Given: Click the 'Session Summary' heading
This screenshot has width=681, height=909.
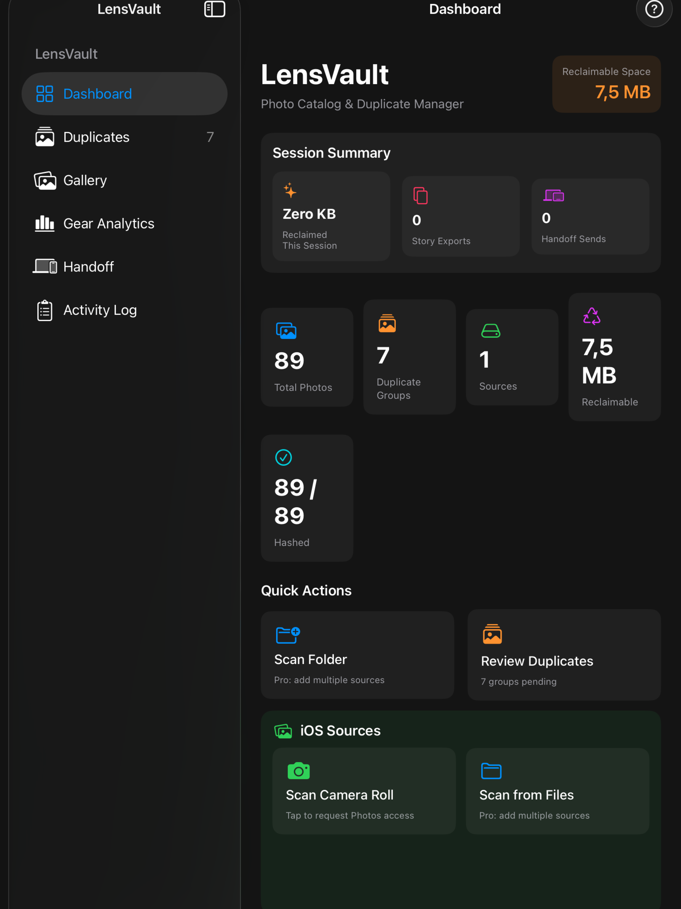Looking at the screenshot, I should coord(331,153).
